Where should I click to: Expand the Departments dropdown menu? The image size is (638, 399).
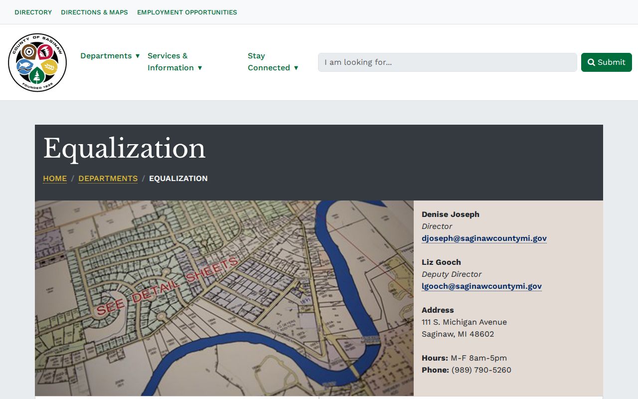110,56
